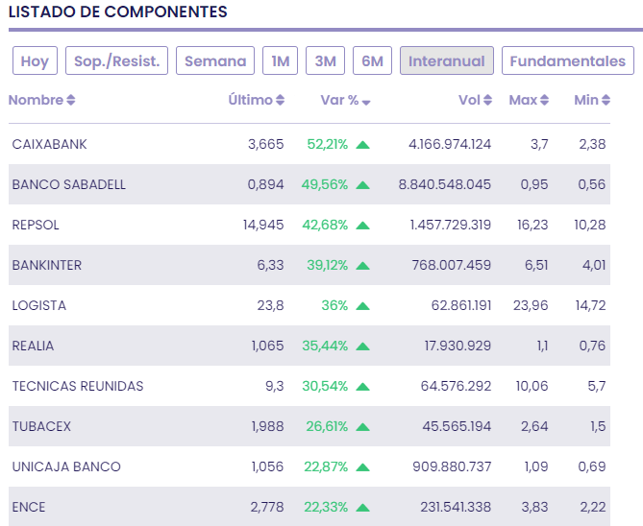643x526 pixels.
Task: Open the TECNICAS REUNIDAS stock link
Action: click(x=77, y=386)
